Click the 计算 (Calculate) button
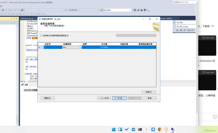The image size is (218, 133). [x=149, y=92]
